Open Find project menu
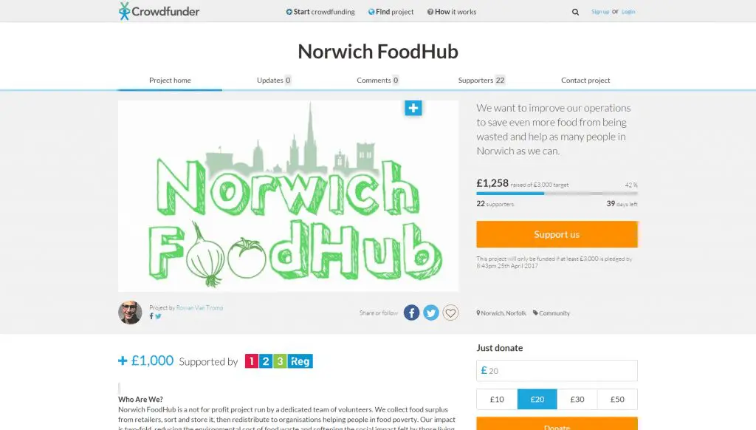Screen dimensions: 756x430 (x=391, y=12)
